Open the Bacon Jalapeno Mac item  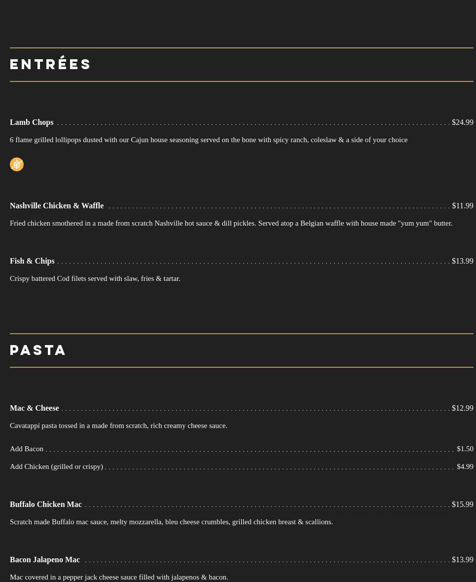point(45,560)
